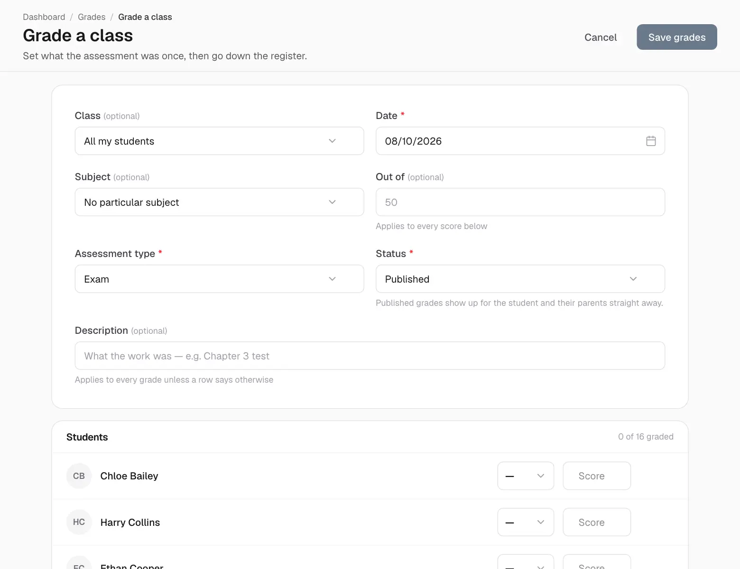Open the Status dropdown set to Published
The height and width of the screenshot is (569, 740).
520,279
